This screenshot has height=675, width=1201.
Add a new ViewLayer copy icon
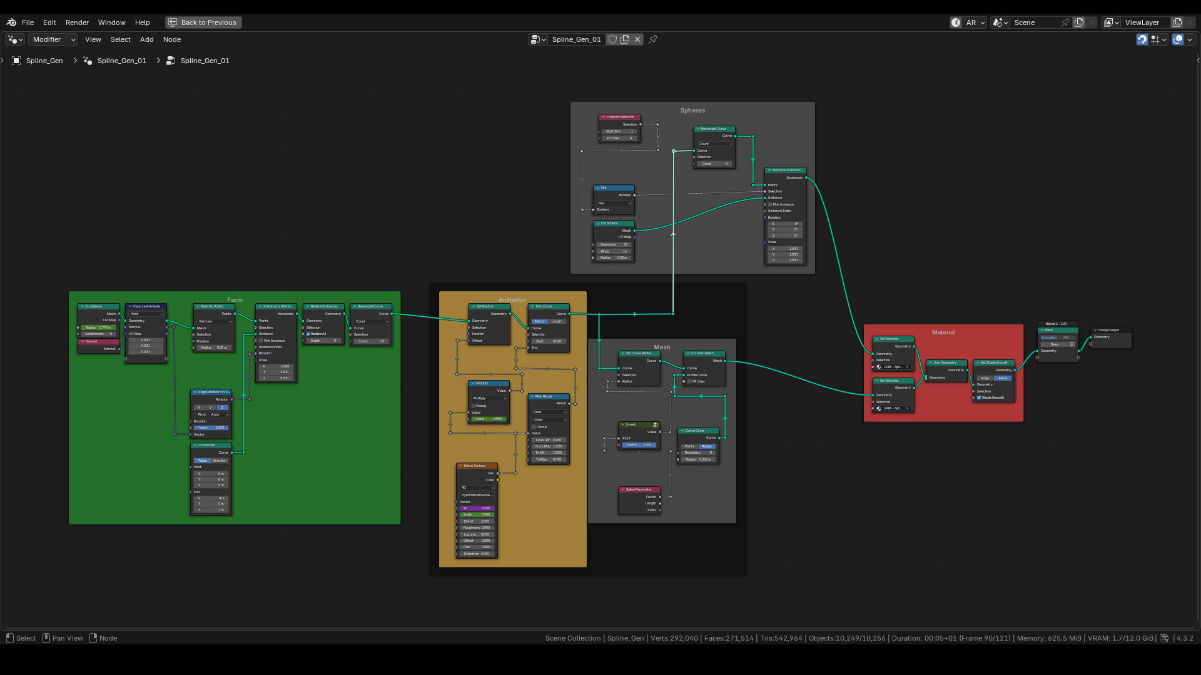click(1177, 22)
